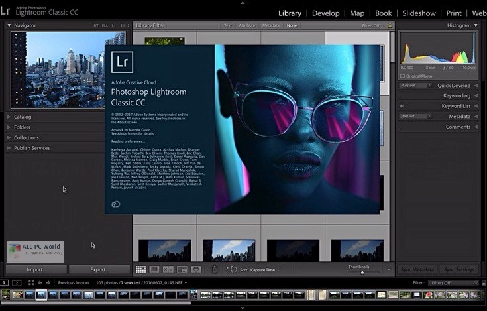Set Navigator zoom to 1:1
This screenshot has height=311, width=487.
click(114, 25)
